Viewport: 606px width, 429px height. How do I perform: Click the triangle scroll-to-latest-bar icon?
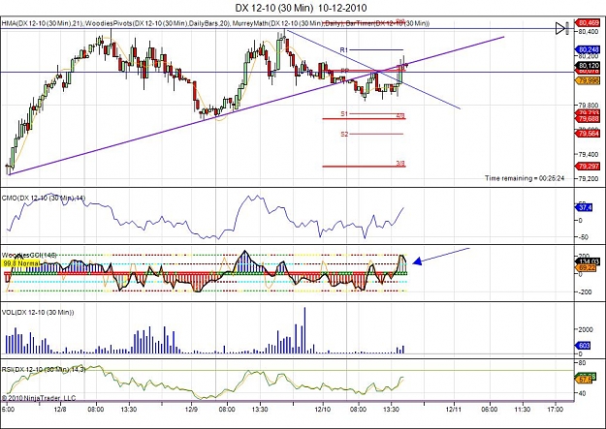(x=560, y=28)
